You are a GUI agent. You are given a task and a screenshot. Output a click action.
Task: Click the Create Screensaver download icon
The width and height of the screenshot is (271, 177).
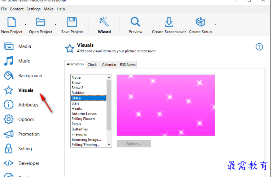click(169, 22)
